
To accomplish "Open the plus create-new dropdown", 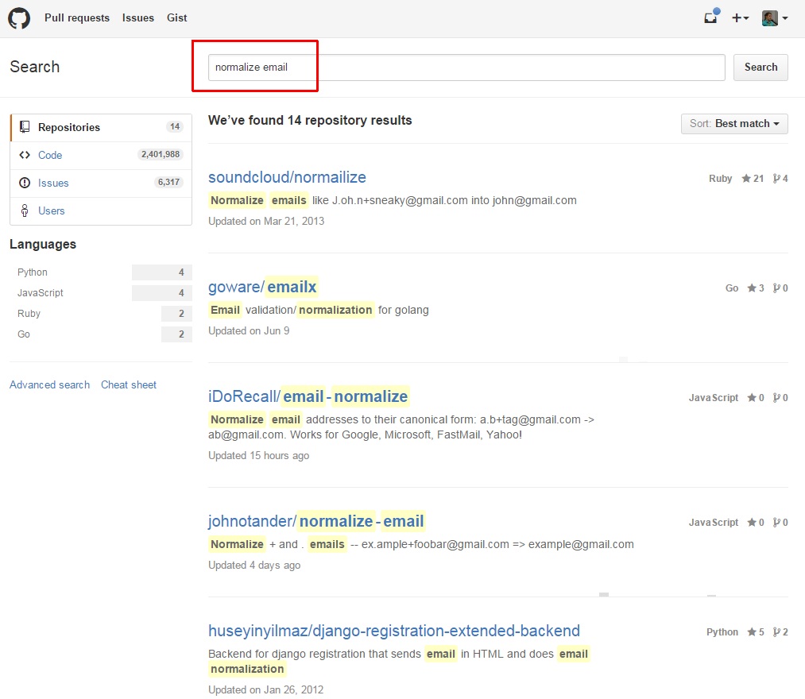I will 740,18.
